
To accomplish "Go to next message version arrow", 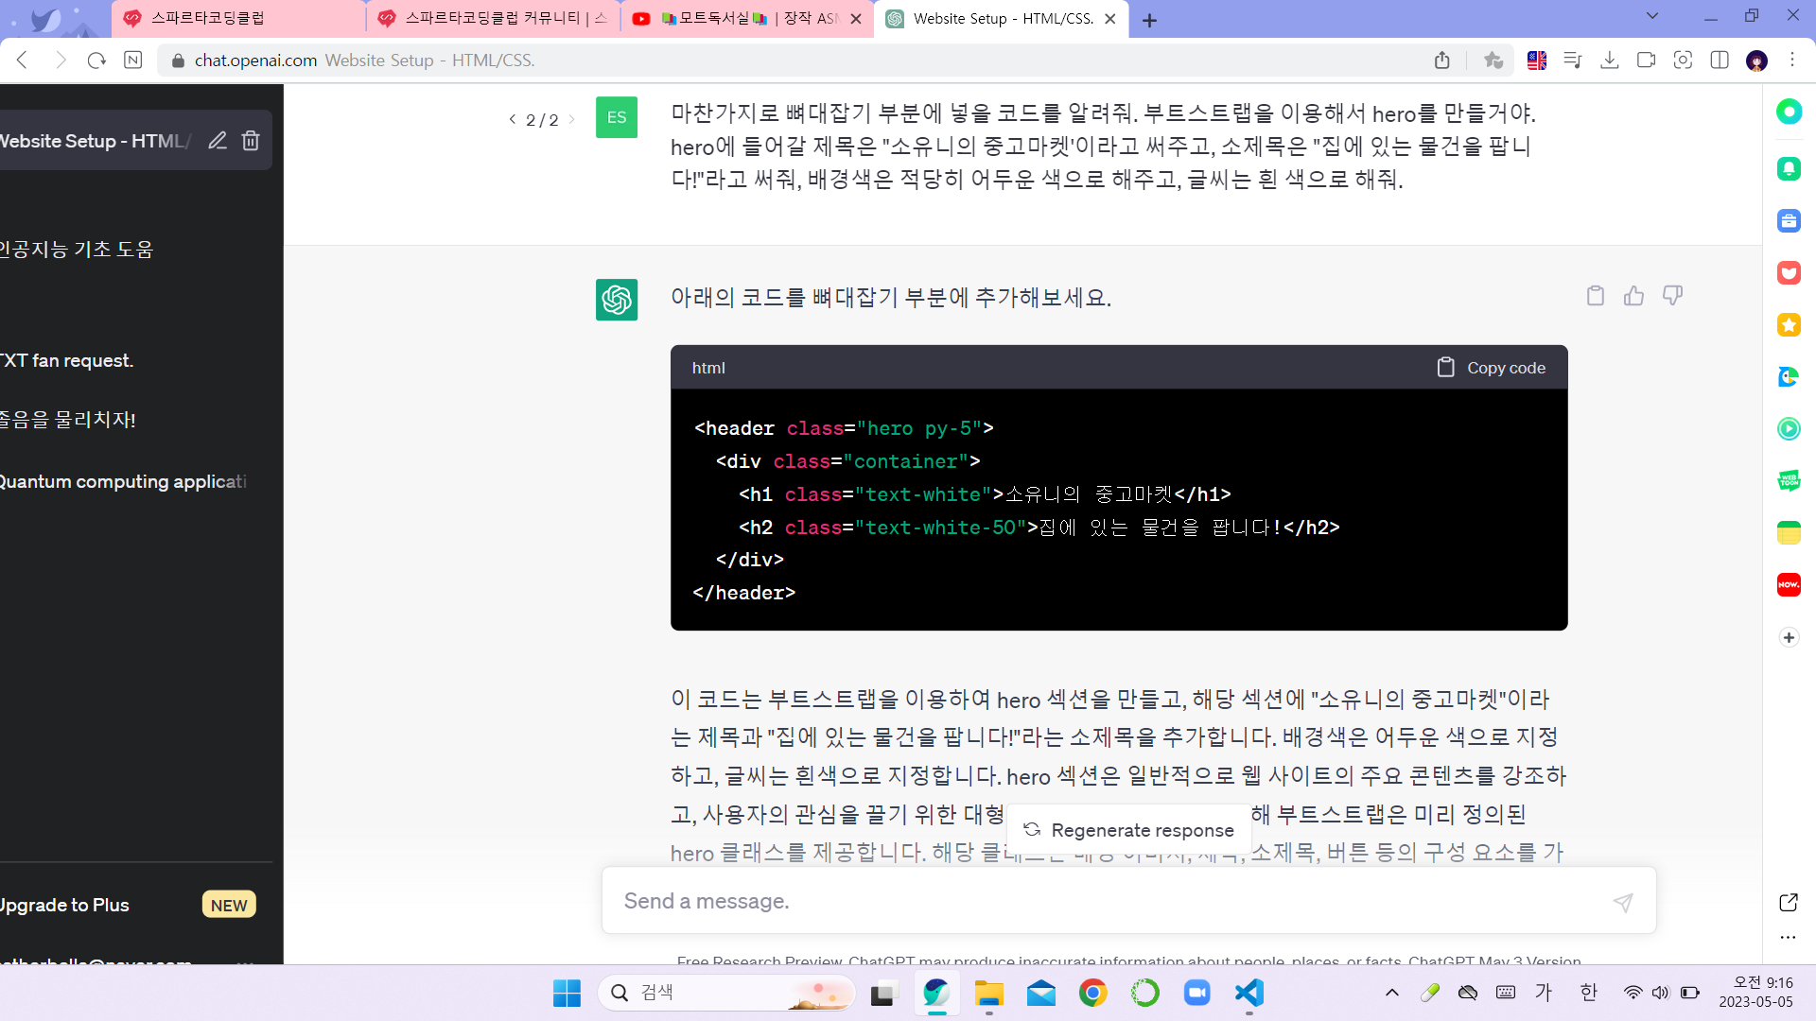I will pos(571,119).
